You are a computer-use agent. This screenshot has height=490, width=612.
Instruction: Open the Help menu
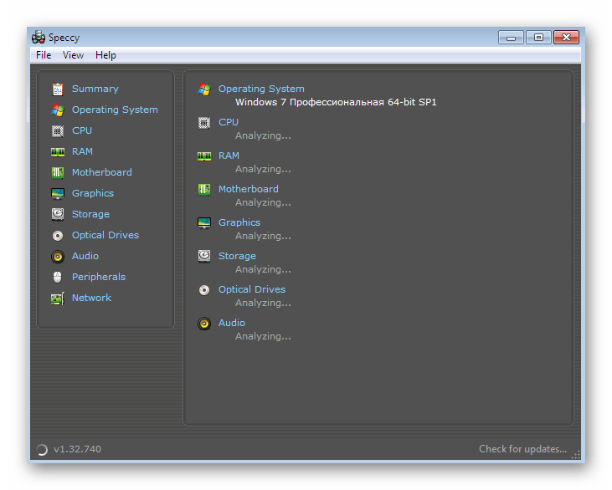pos(105,55)
